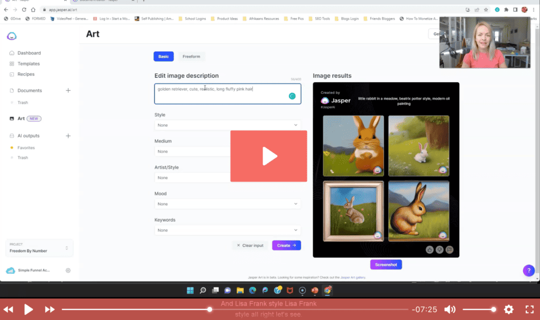This screenshot has height=320, width=540.
Task: Expand the Freedom By Number project selector
Action: [x=39, y=248]
